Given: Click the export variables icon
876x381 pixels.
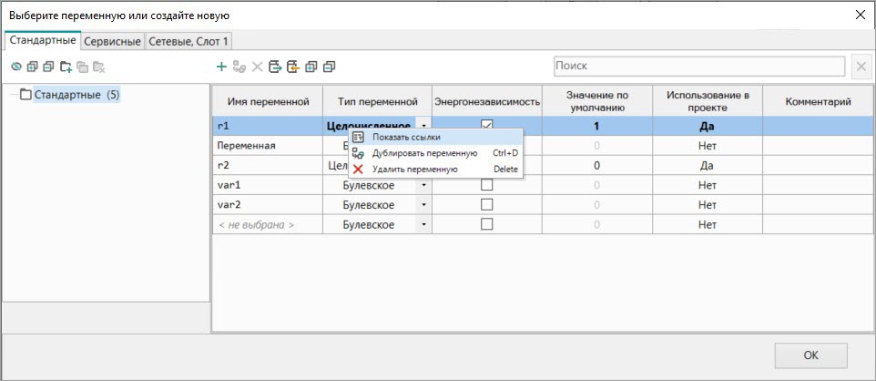Looking at the screenshot, I should [x=275, y=67].
